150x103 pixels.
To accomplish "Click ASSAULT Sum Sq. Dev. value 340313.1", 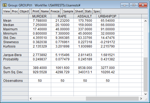I will [85, 72].
